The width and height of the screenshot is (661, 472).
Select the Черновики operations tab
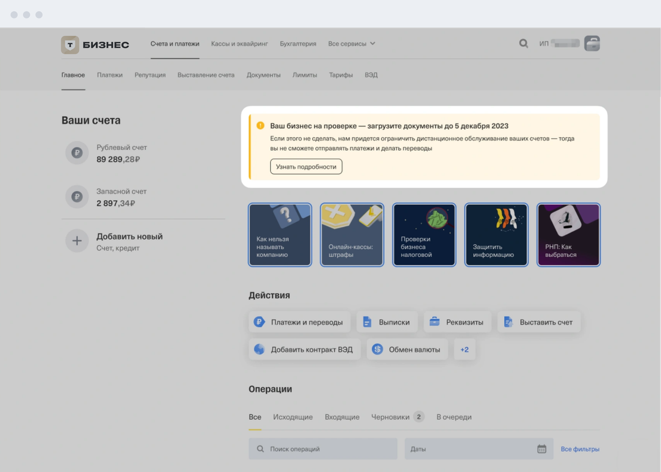pyautogui.click(x=390, y=417)
